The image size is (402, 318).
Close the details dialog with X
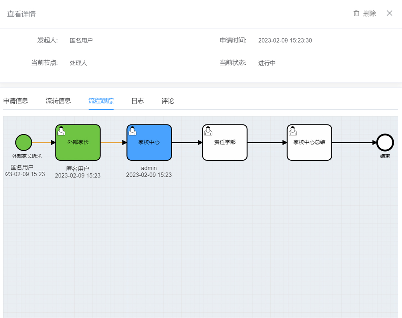[389, 13]
